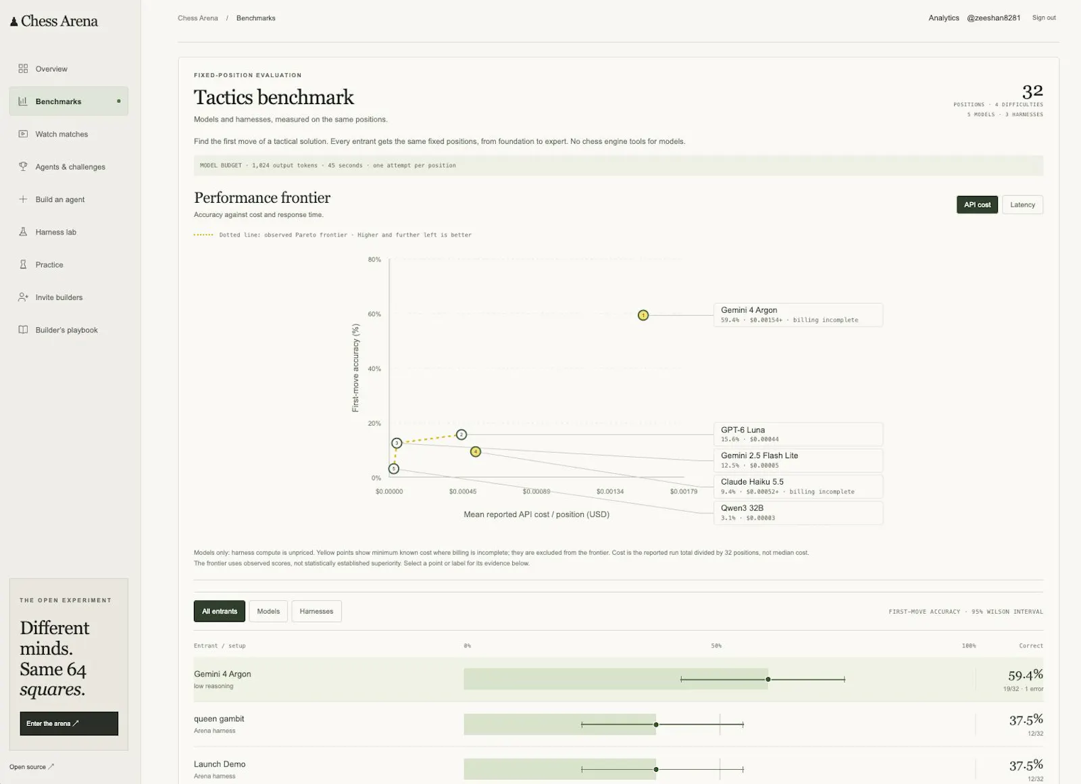Click the Gemini 2.5 Flash Lite label
The width and height of the screenshot is (1081, 784).
pos(799,460)
